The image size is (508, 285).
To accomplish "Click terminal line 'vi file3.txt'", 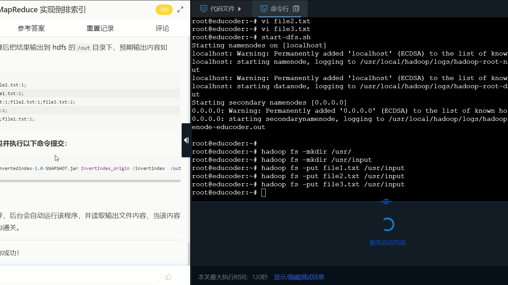I will (286, 29).
